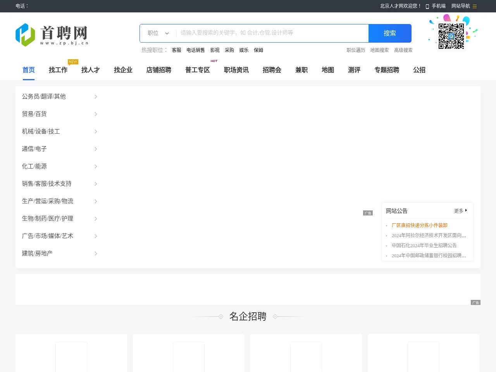
Task: Click the blue 搜索 button
Action: click(390, 33)
